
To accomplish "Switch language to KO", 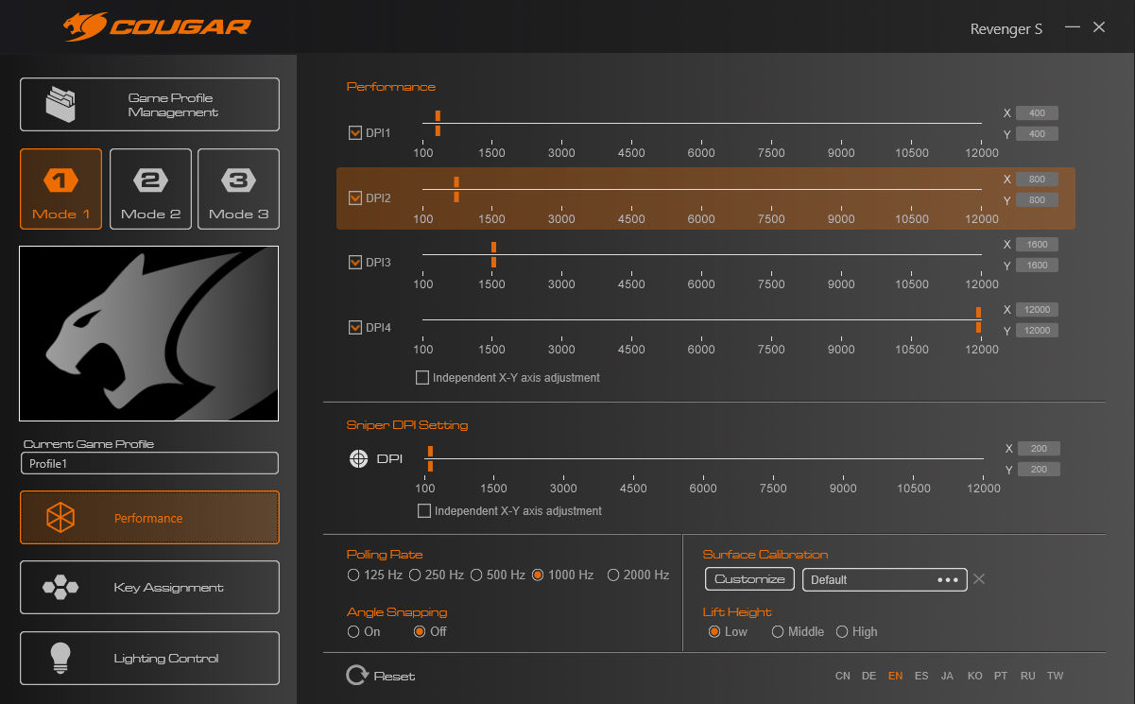I will (x=975, y=677).
